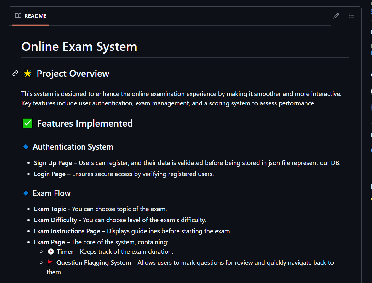This screenshot has height=283, width=372.
Task: Click the green check icon in Features Implemented
Action: tap(27, 123)
